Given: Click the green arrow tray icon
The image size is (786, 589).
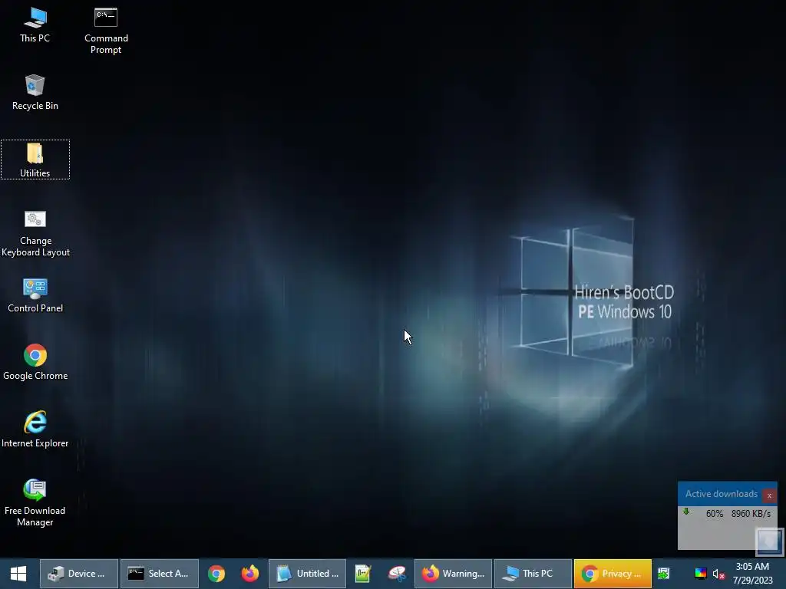Looking at the screenshot, I should point(664,574).
